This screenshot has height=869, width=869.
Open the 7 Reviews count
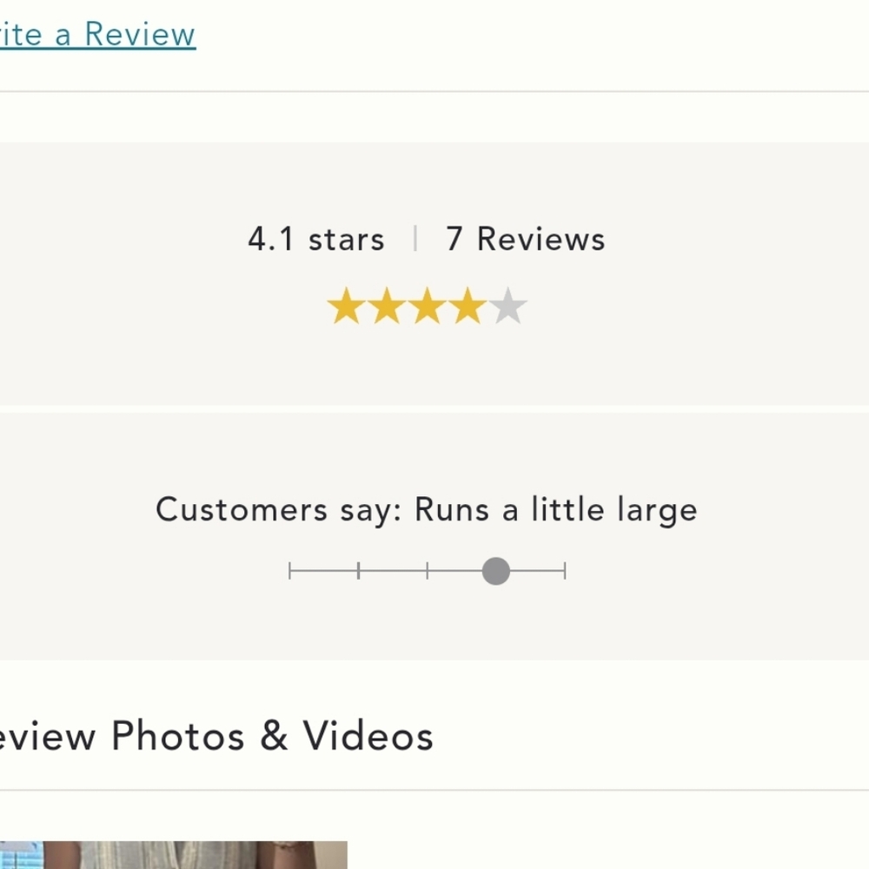pyautogui.click(x=526, y=240)
